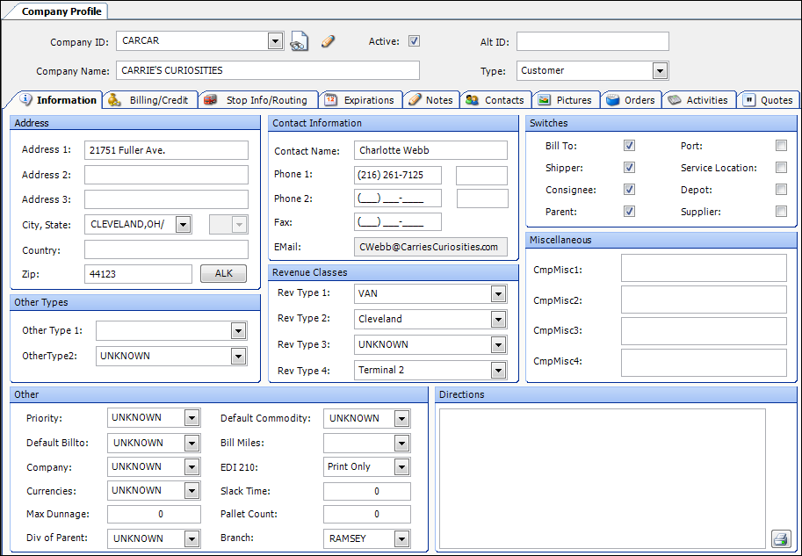Screen dimensions: 802x556
Task: Open the Expirations tab
Action: click(360, 100)
